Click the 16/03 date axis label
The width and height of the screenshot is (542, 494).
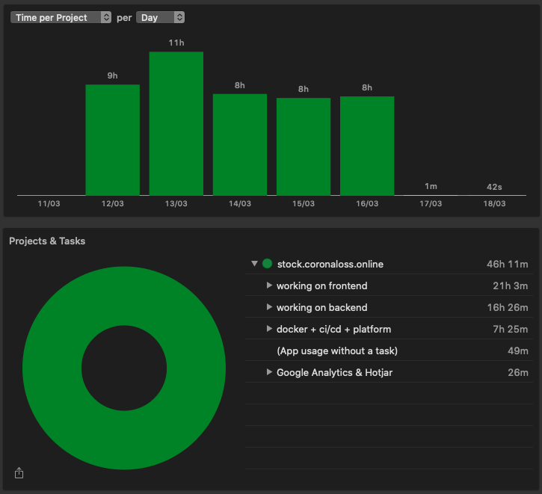pyautogui.click(x=367, y=203)
